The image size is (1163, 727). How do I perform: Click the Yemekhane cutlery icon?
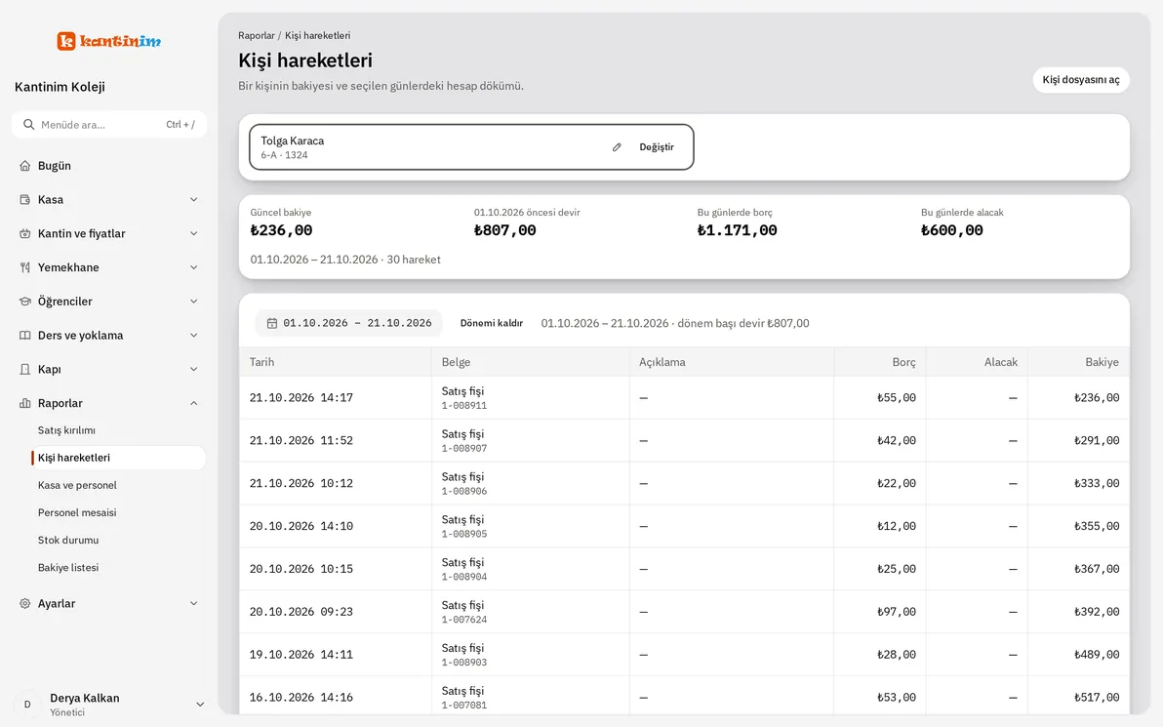click(x=25, y=267)
